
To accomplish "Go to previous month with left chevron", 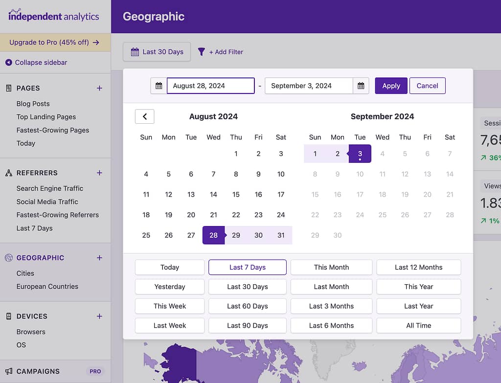I will [144, 116].
